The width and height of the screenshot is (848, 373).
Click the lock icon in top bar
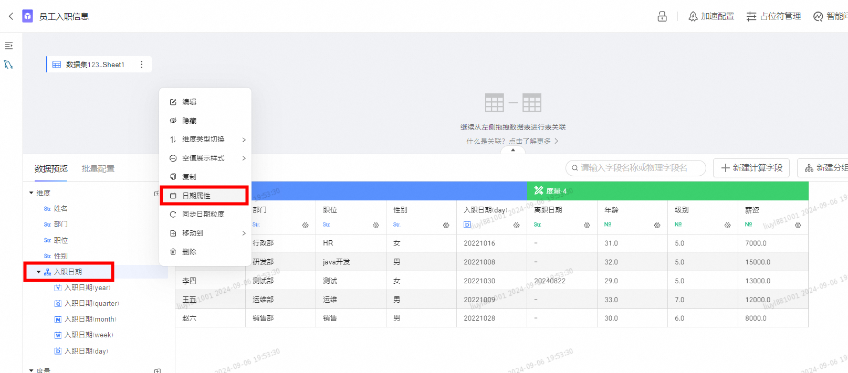coord(662,16)
